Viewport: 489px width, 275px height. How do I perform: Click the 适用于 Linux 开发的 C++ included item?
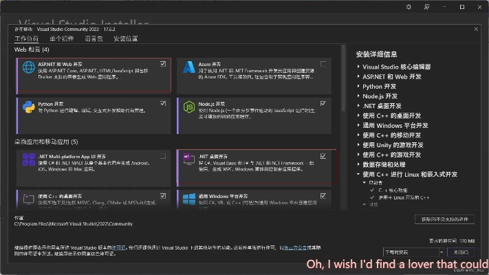click(404, 197)
